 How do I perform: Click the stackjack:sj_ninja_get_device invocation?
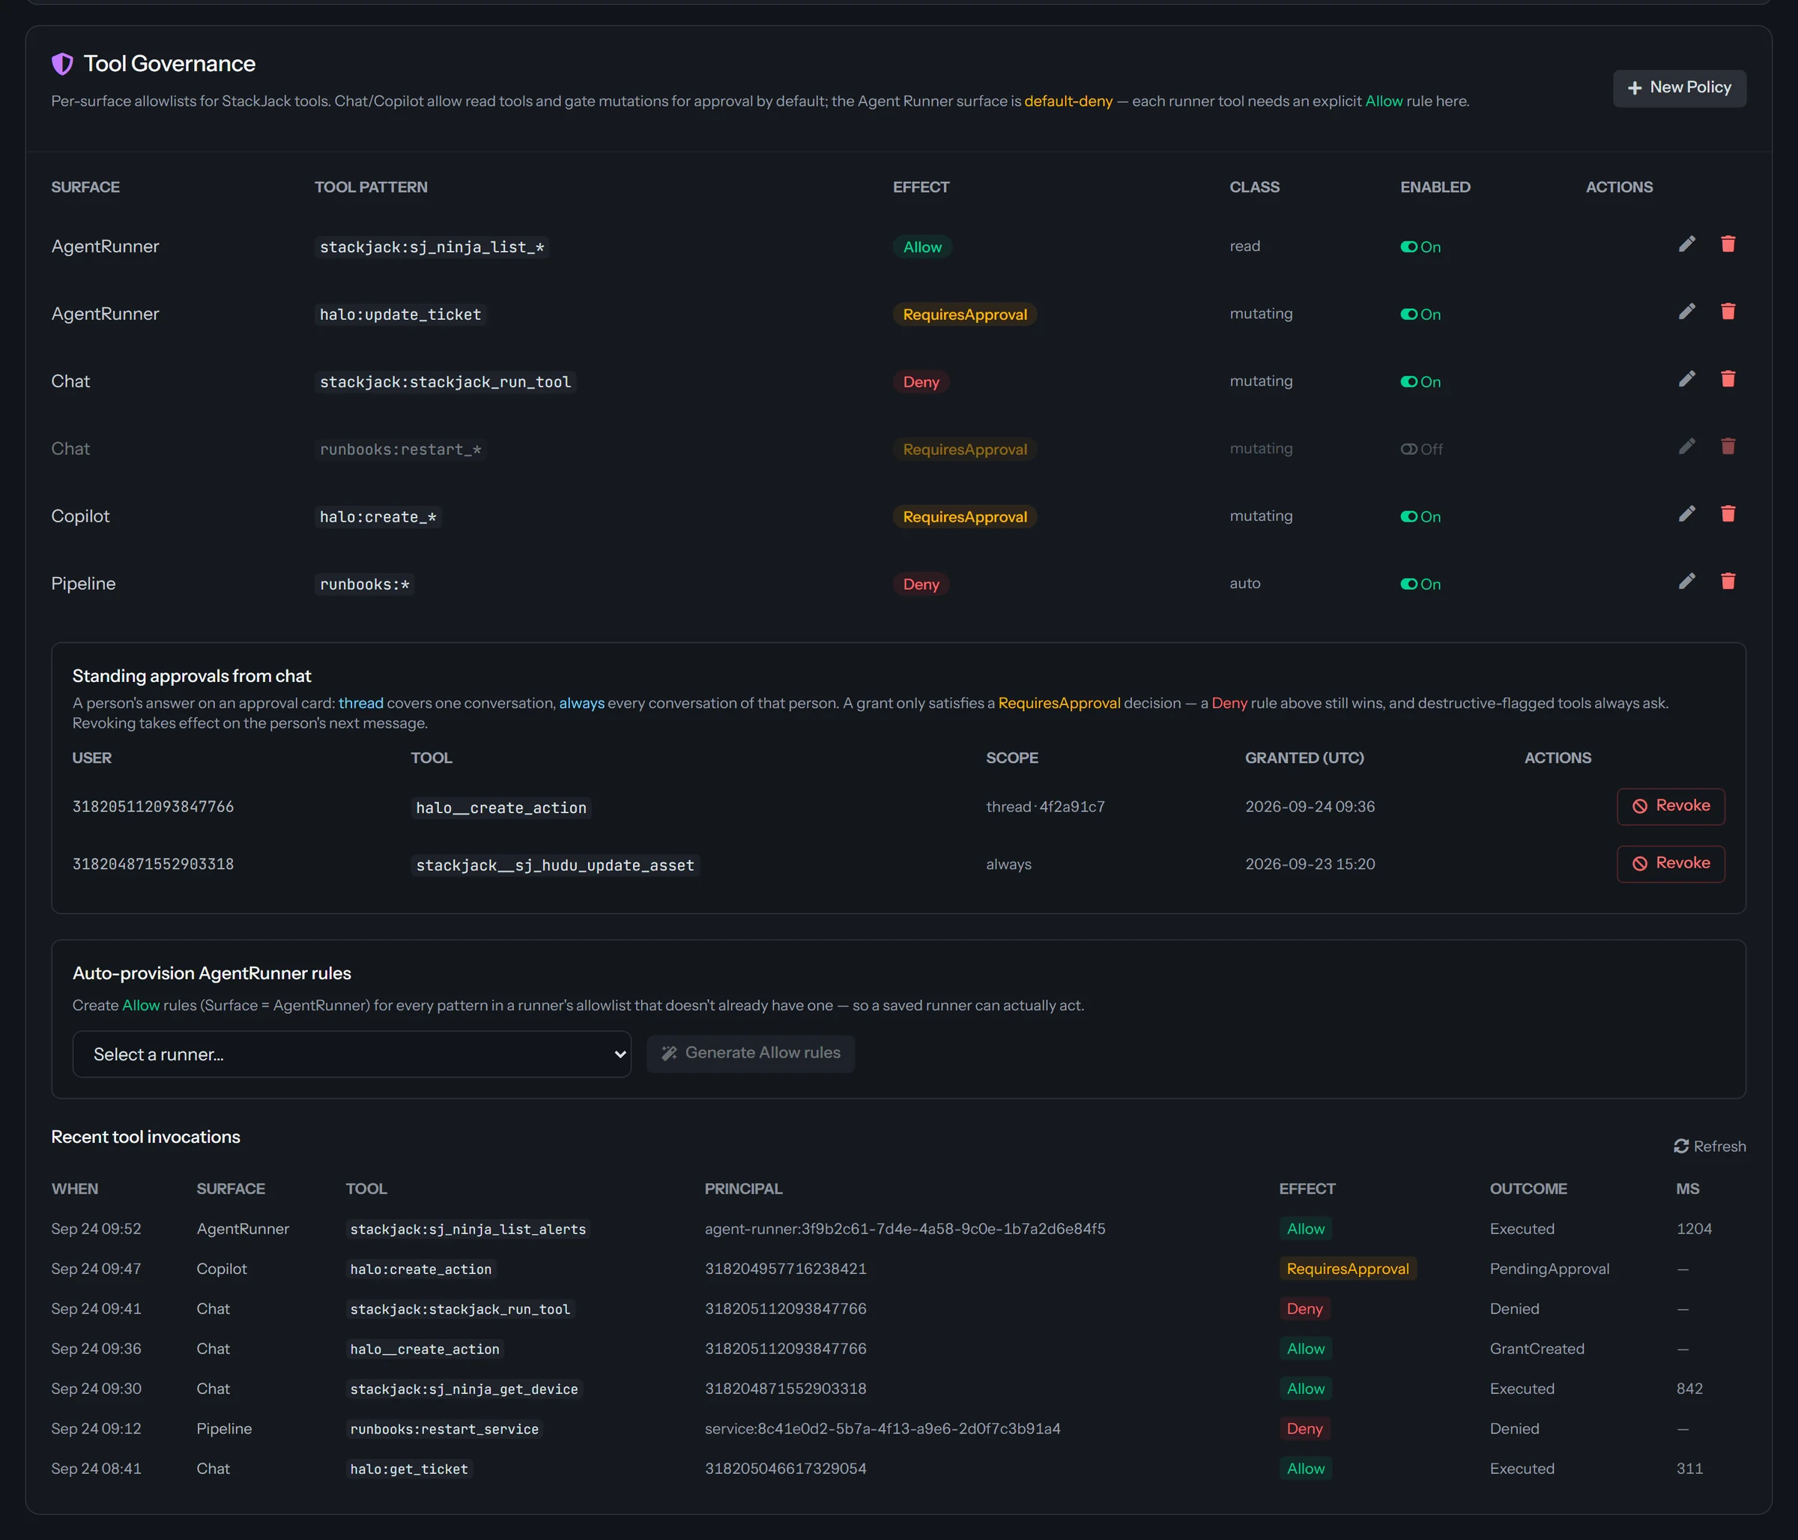point(464,1389)
